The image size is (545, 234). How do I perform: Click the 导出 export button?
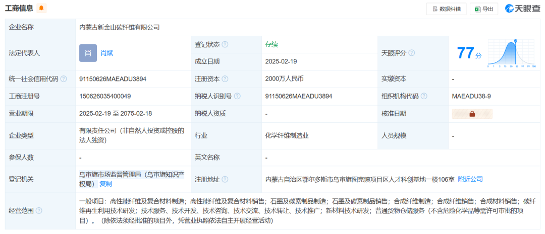(x=484, y=9)
